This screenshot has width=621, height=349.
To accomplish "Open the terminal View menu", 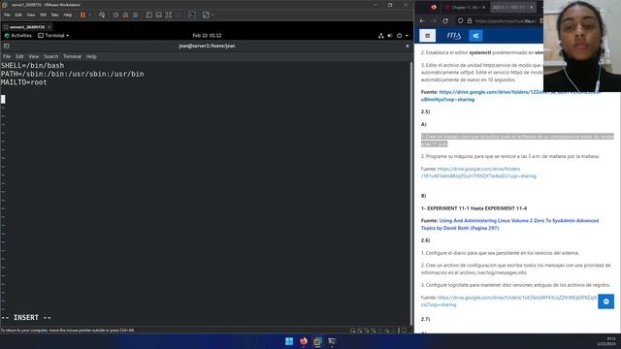I will [34, 56].
